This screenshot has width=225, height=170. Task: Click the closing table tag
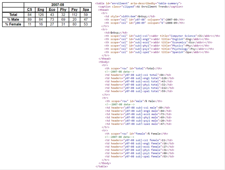pyautogui.click(x=102, y=166)
